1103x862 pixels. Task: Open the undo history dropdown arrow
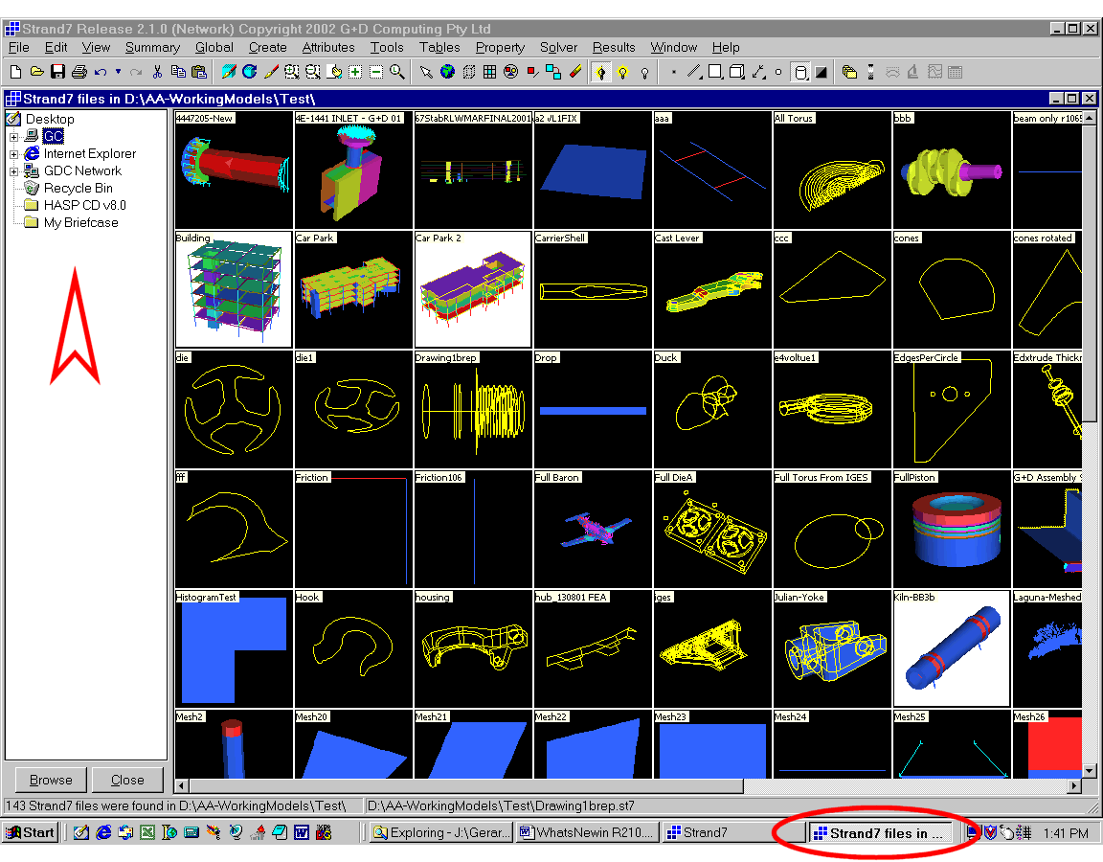tap(118, 72)
